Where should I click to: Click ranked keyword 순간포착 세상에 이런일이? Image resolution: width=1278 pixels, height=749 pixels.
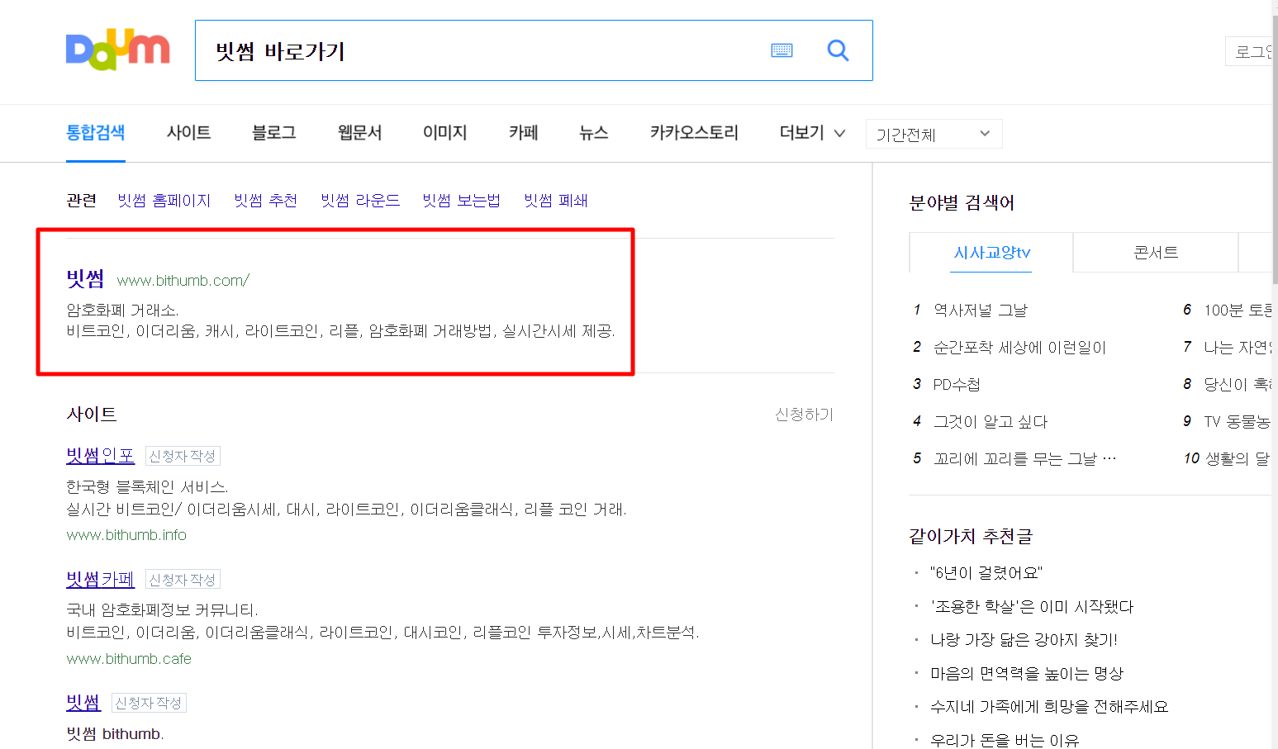click(1019, 348)
